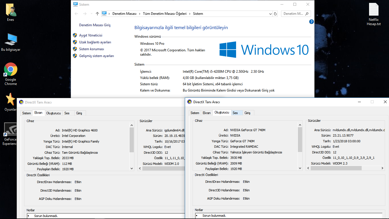Select Oluşturucu tab in left DirectX window
This screenshot has width=389, height=219.
pos(54,113)
